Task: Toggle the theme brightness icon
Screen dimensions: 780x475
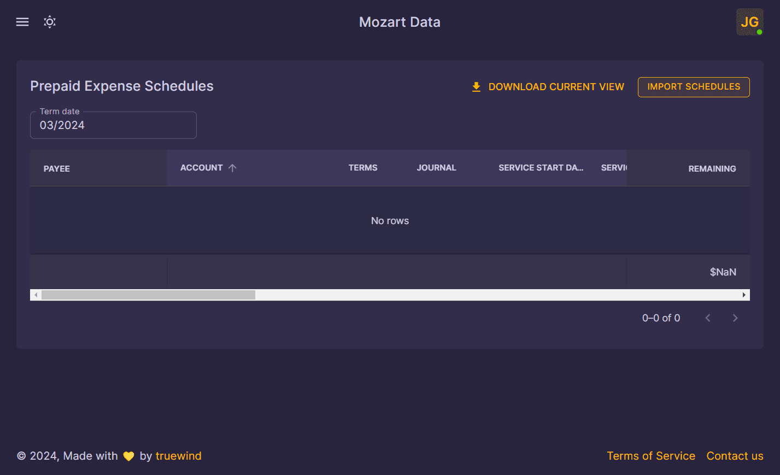Action: coord(49,21)
